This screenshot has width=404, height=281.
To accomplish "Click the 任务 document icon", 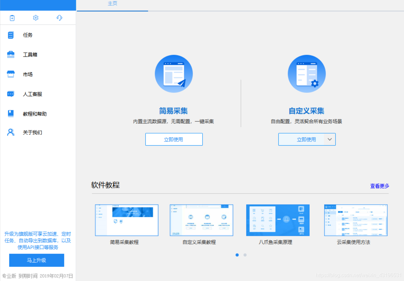I will pyautogui.click(x=11, y=35).
